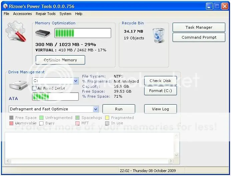Click the memory usage progress bar
This screenshot has height=176, width=231.
[x=83, y=33]
